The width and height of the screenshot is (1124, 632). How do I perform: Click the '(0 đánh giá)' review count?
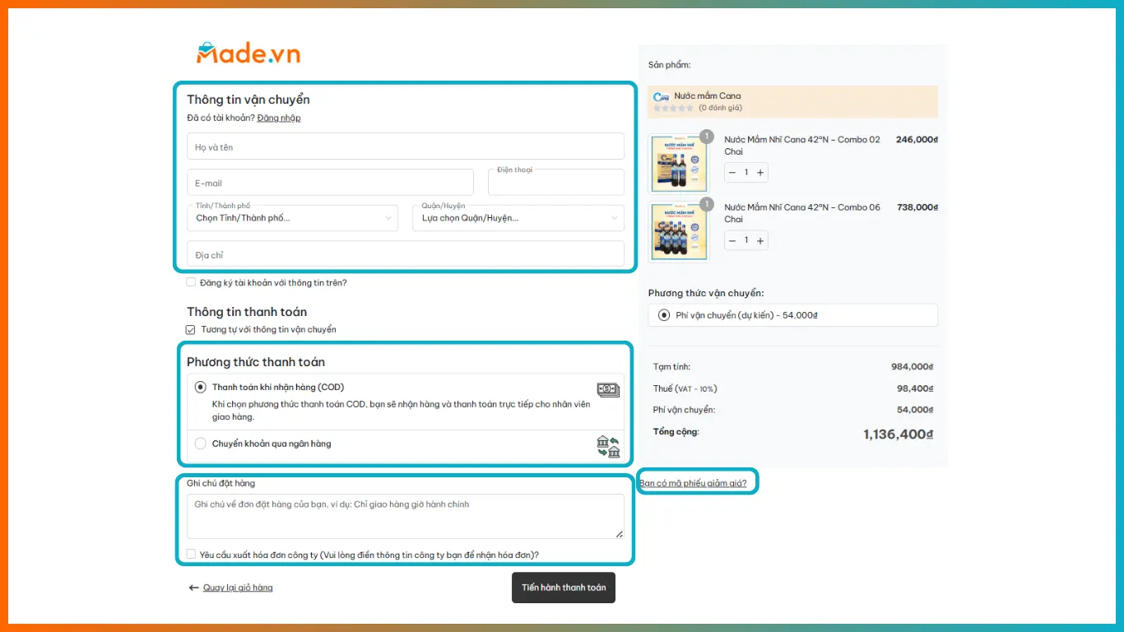pos(721,108)
